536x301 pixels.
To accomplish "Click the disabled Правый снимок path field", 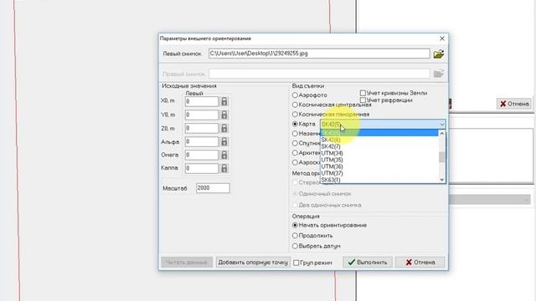I will click(319, 74).
